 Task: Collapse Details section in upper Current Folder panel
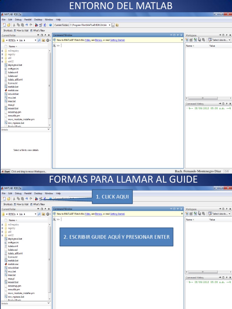[x=49, y=129]
